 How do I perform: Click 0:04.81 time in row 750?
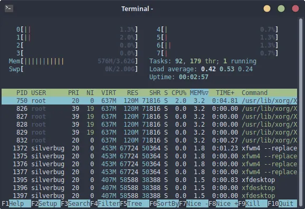tap(225, 101)
